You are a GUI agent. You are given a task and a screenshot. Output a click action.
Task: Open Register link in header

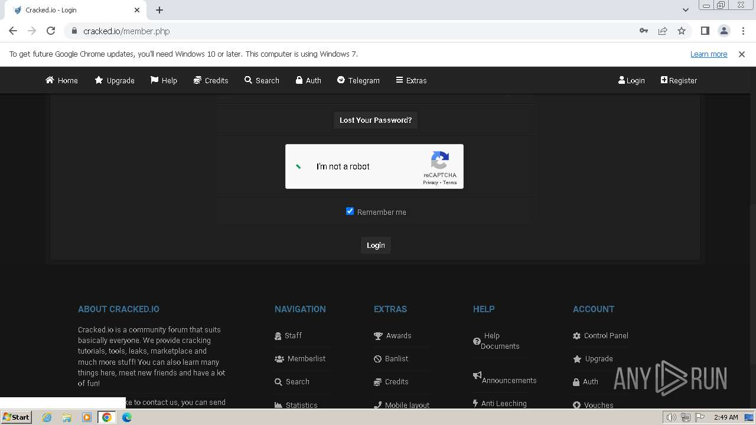pos(679,80)
